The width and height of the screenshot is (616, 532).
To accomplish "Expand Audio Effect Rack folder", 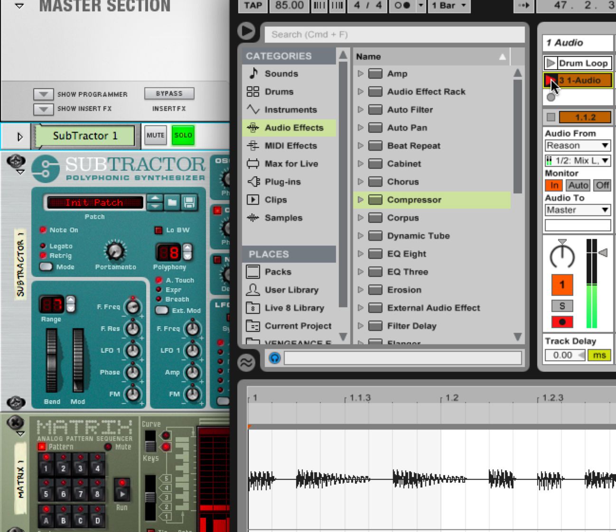I will [x=360, y=92].
